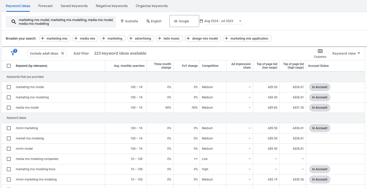
Task: Click In Account for marketing mix modeling tools
Action: tap(320, 169)
